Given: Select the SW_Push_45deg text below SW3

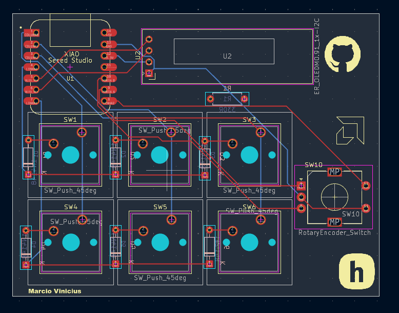Looking at the screenshot, I should pos(249,191).
